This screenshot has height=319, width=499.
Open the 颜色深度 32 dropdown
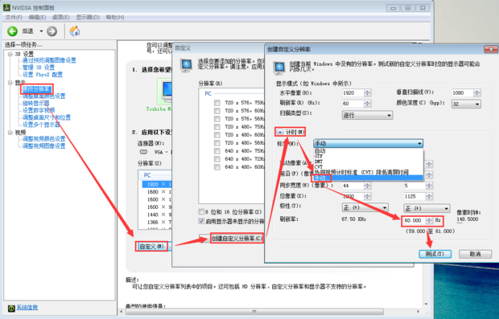[466, 104]
